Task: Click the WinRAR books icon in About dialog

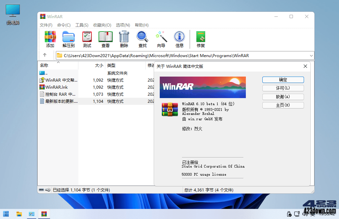Action: (170, 109)
